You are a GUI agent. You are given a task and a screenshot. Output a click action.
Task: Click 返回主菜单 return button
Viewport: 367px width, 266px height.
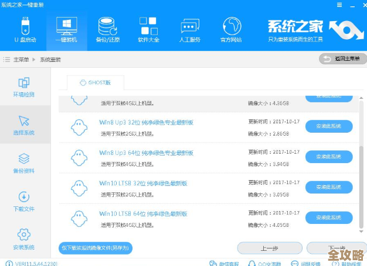(342, 59)
